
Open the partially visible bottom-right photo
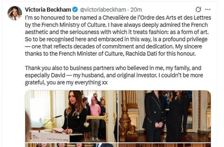[x=164, y=145]
